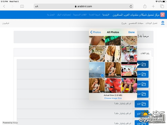
Task: Go back with Safari back arrow
Action: point(4,6)
